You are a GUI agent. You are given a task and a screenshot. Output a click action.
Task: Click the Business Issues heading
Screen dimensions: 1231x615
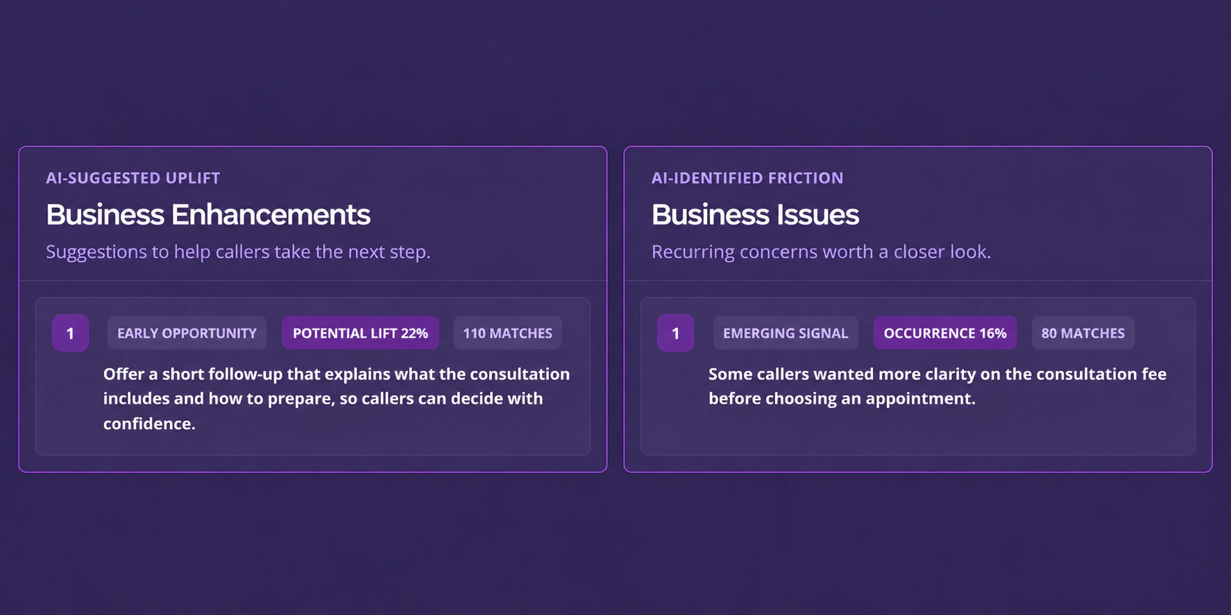755,215
